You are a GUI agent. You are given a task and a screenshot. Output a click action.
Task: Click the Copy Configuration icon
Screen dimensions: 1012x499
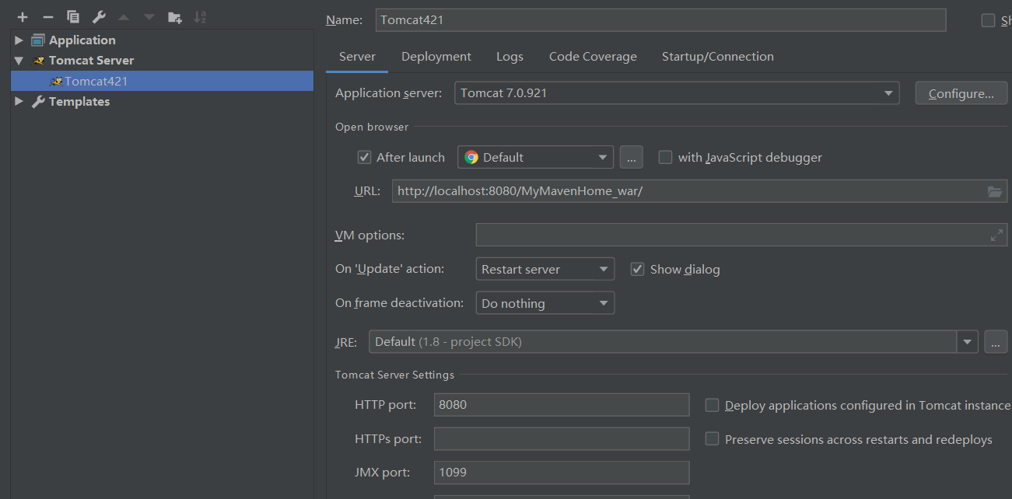coord(73,17)
